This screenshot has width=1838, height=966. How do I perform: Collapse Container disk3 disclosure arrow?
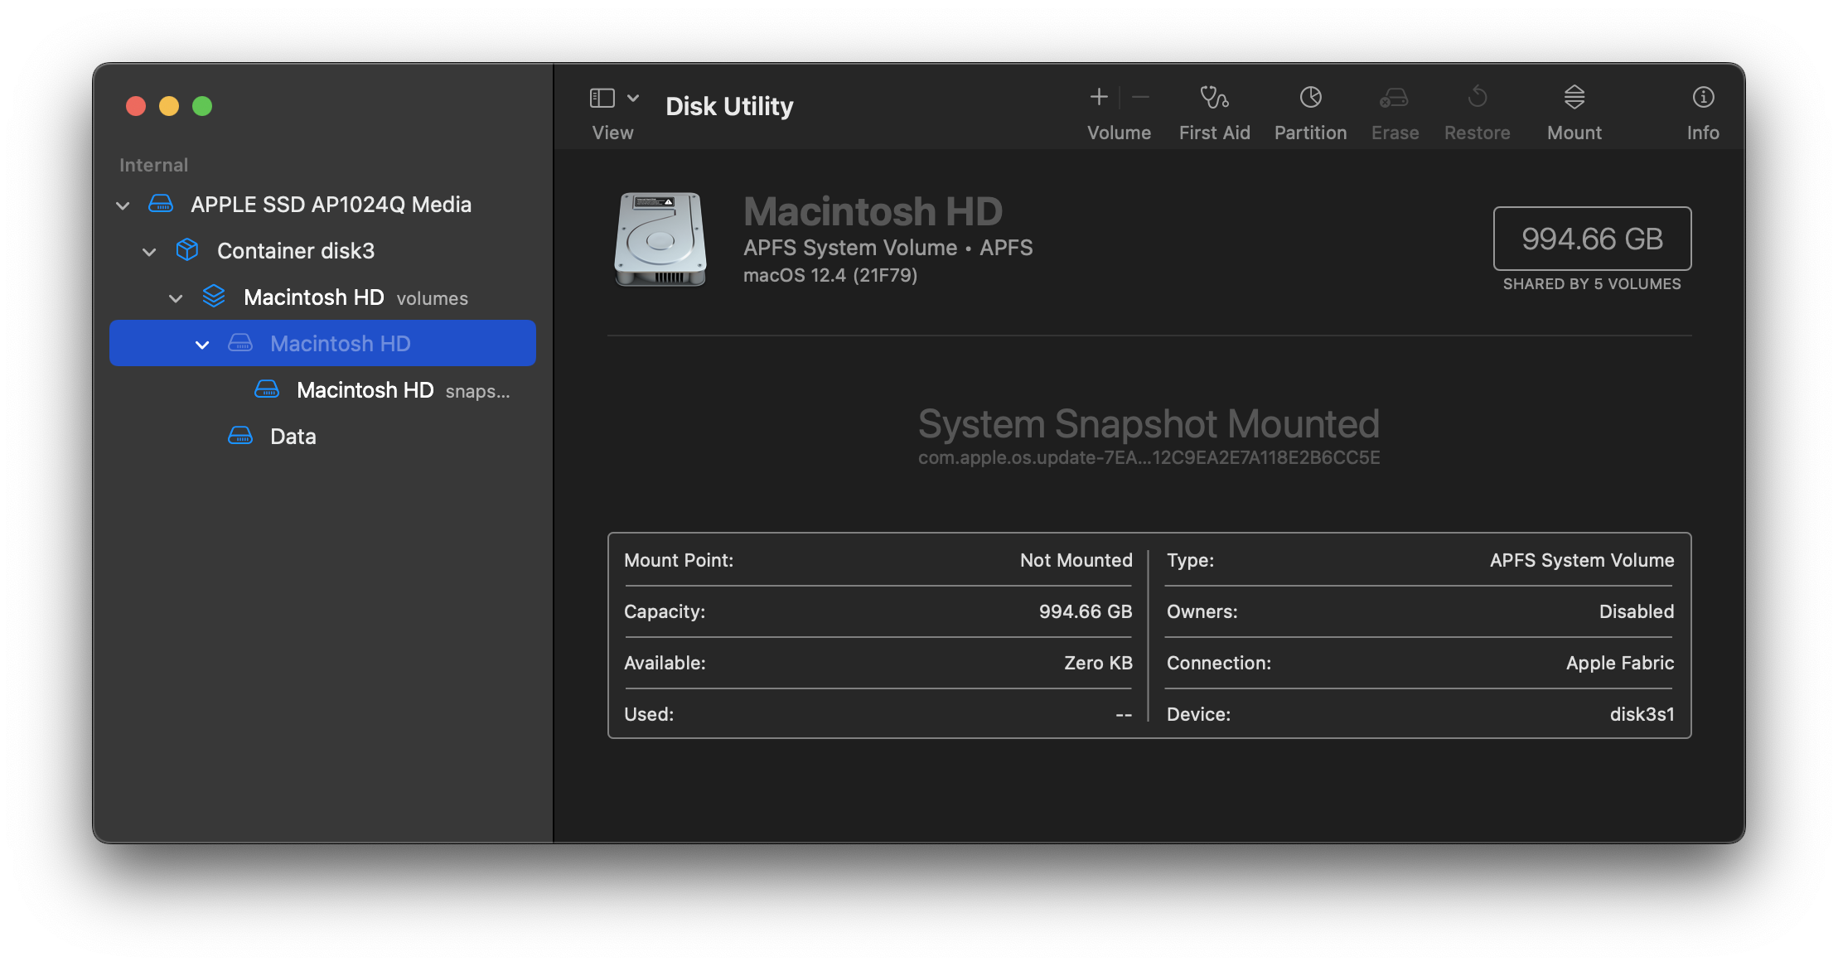149,252
